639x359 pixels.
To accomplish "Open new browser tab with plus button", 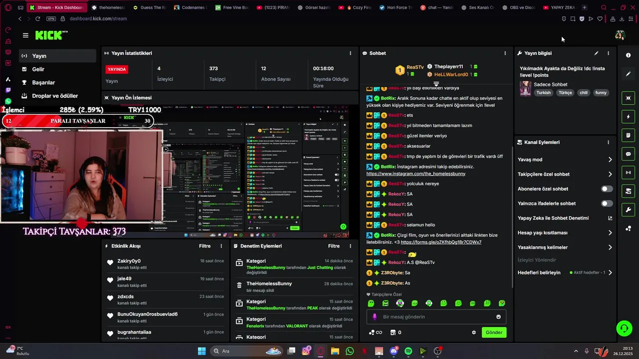I will point(584,7).
